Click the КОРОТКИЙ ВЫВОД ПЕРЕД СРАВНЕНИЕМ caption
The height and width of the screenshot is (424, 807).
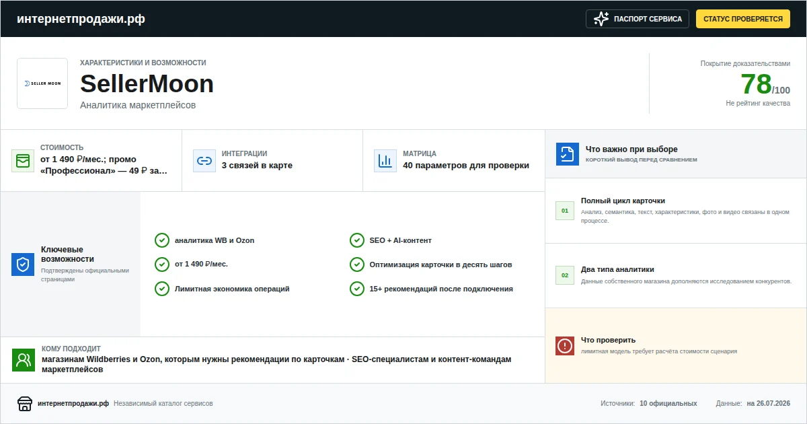coord(642,160)
